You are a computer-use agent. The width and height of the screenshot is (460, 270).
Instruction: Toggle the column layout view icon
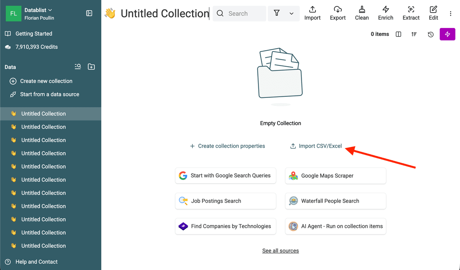coord(398,34)
